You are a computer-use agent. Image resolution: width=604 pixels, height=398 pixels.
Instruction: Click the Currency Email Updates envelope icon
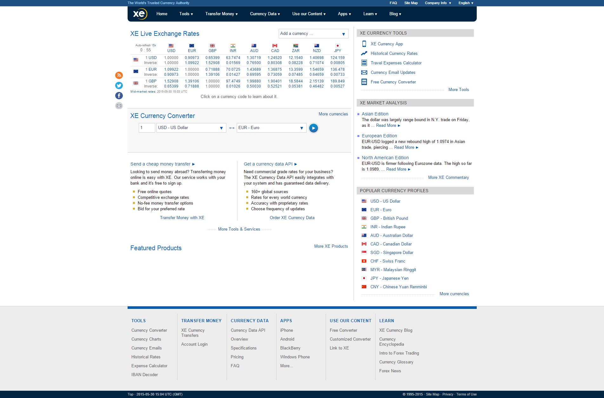coord(364,72)
